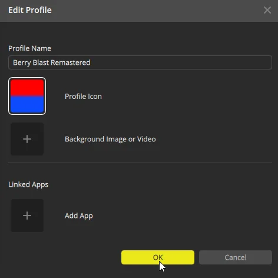Select the 'Add App' text label
The image size is (278, 278).
point(79,216)
